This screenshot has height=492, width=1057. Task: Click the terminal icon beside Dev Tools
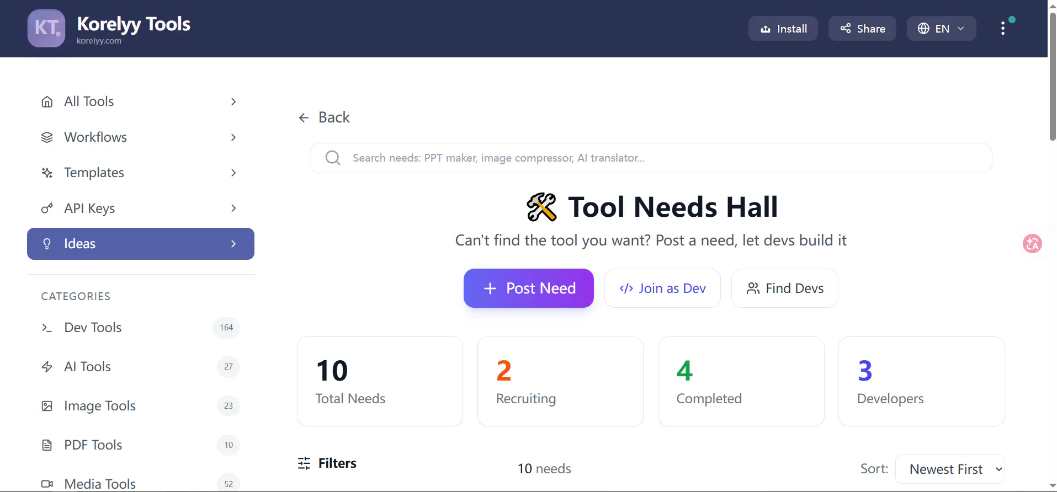pos(47,328)
